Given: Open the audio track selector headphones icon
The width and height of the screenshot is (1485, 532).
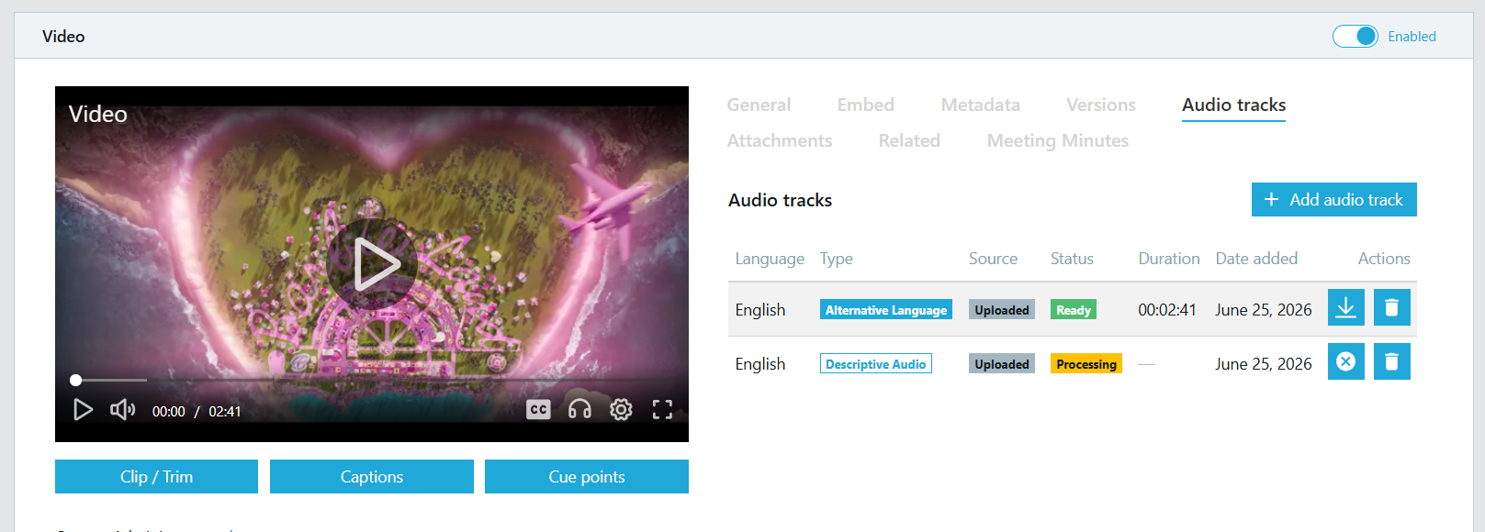Looking at the screenshot, I should [x=579, y=409].
